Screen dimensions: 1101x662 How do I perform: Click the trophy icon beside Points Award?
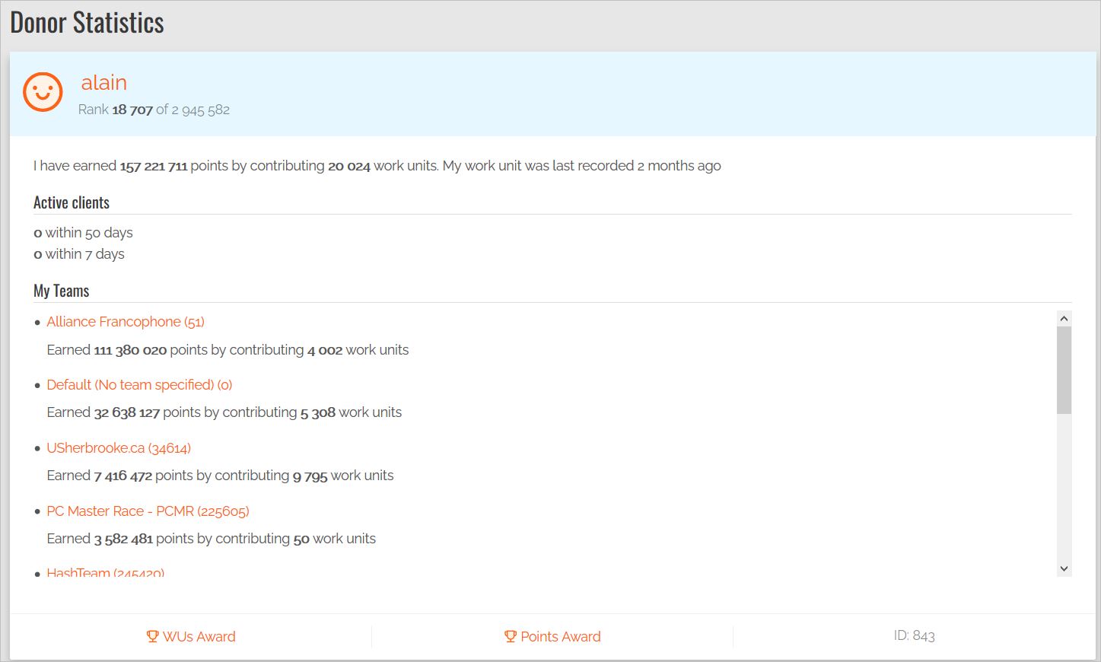tap(510, 636)
